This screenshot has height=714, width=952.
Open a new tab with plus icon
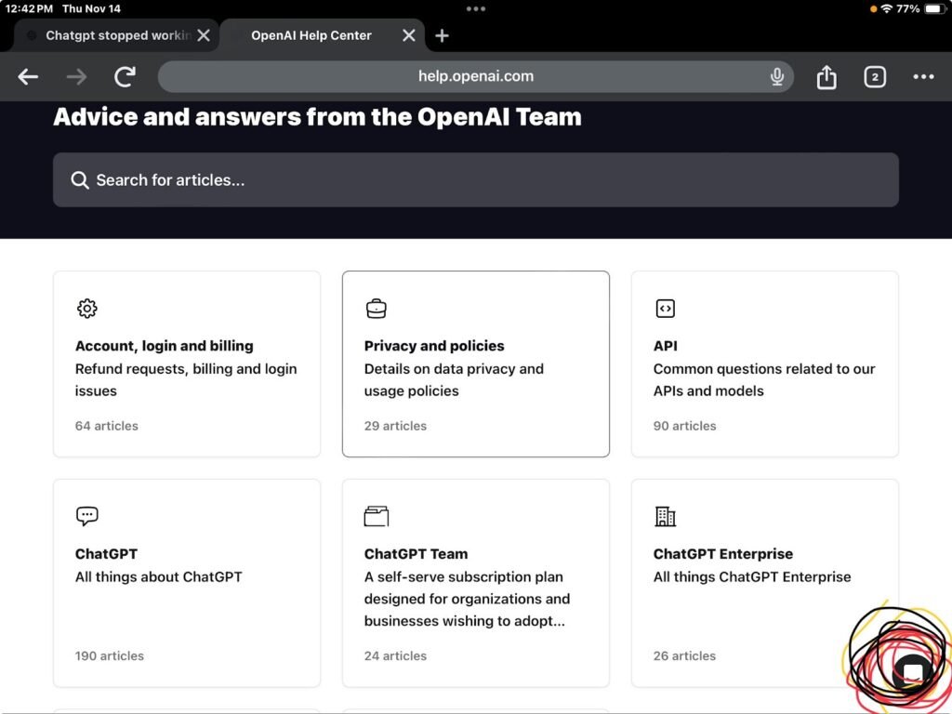pyautogui.click(x=443, y=35)
